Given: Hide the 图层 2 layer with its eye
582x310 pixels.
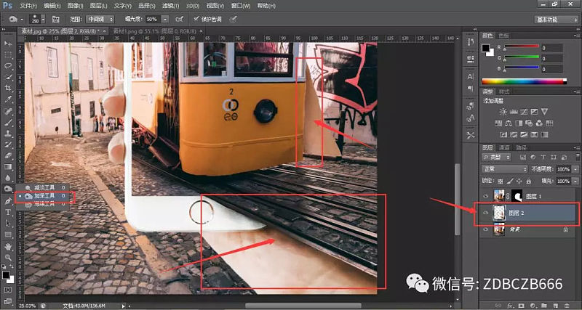Looking at the screenshot, I should [485, 213].
